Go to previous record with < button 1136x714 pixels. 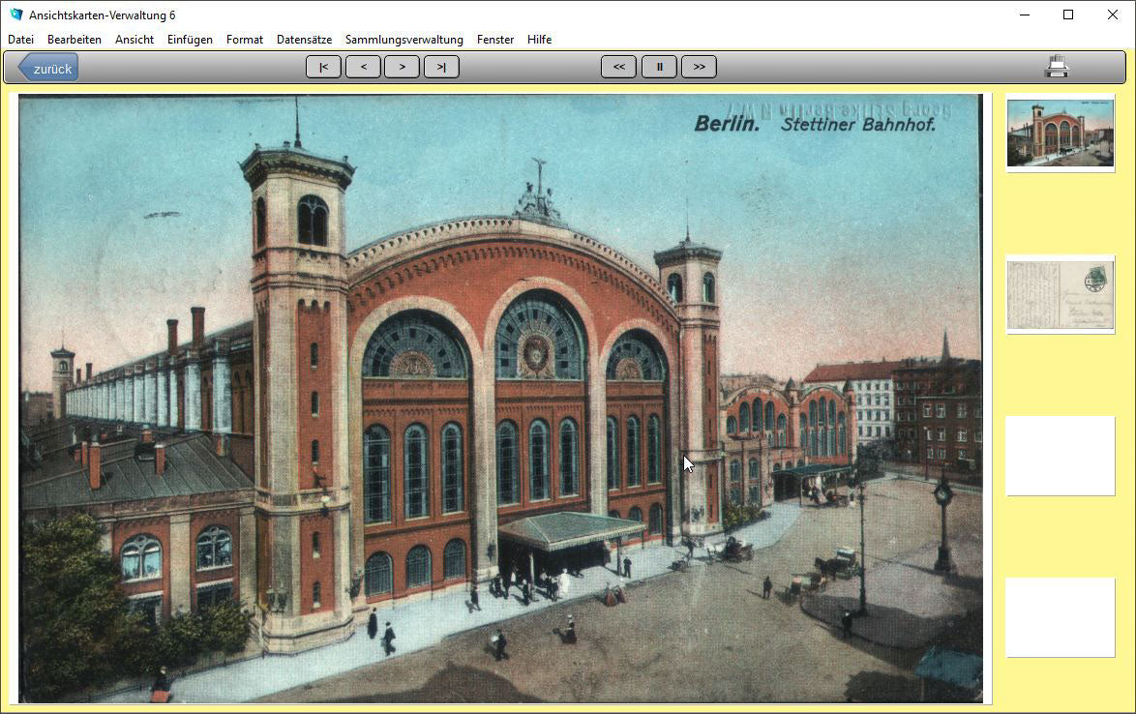click(363, 67)
